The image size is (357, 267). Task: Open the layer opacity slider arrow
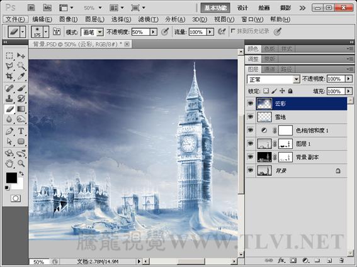(349, 79)
